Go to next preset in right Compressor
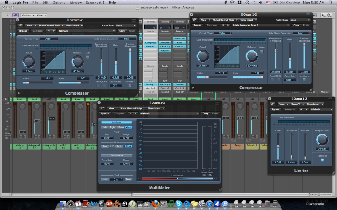The image size is (337, 210). point(228,25)
